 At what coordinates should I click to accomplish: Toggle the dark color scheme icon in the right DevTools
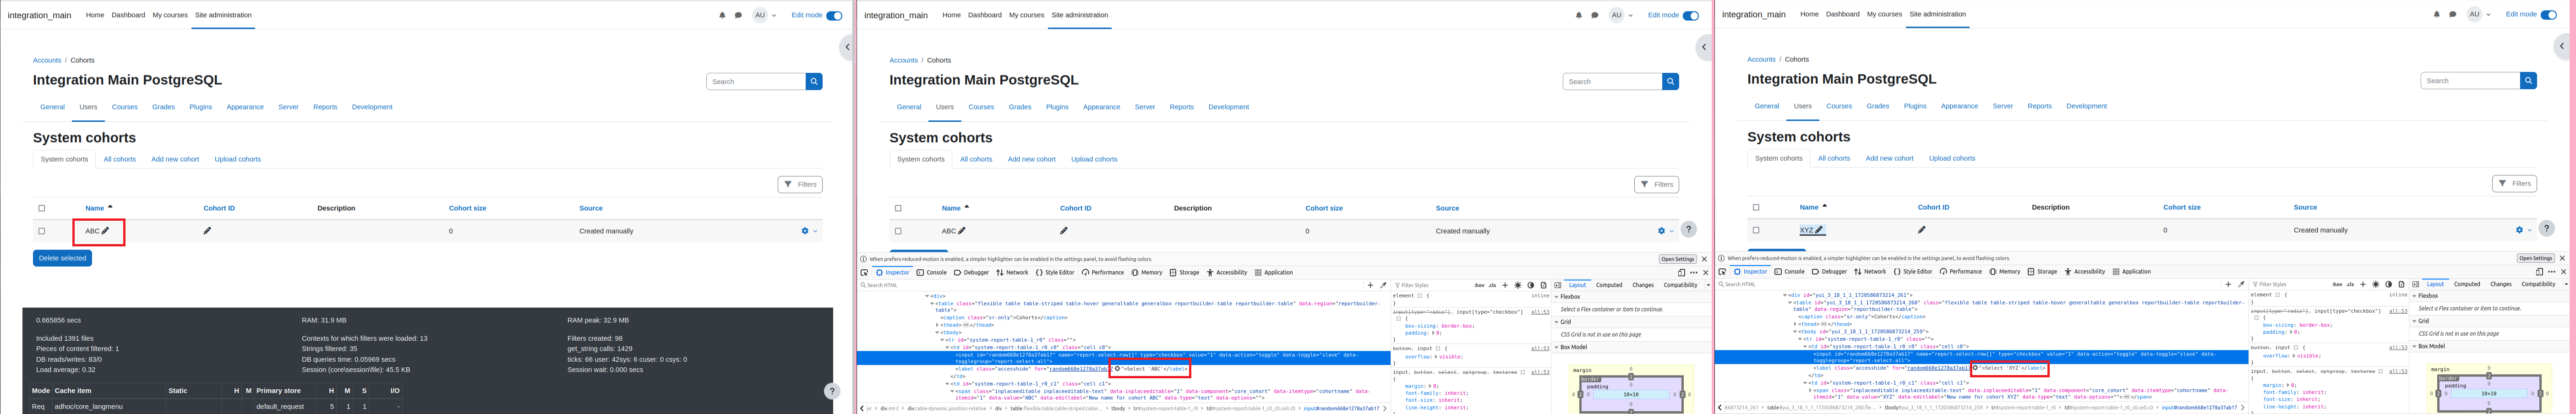coord(2388,284)
